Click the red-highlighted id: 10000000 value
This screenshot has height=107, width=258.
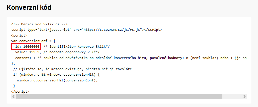[26, 47]
